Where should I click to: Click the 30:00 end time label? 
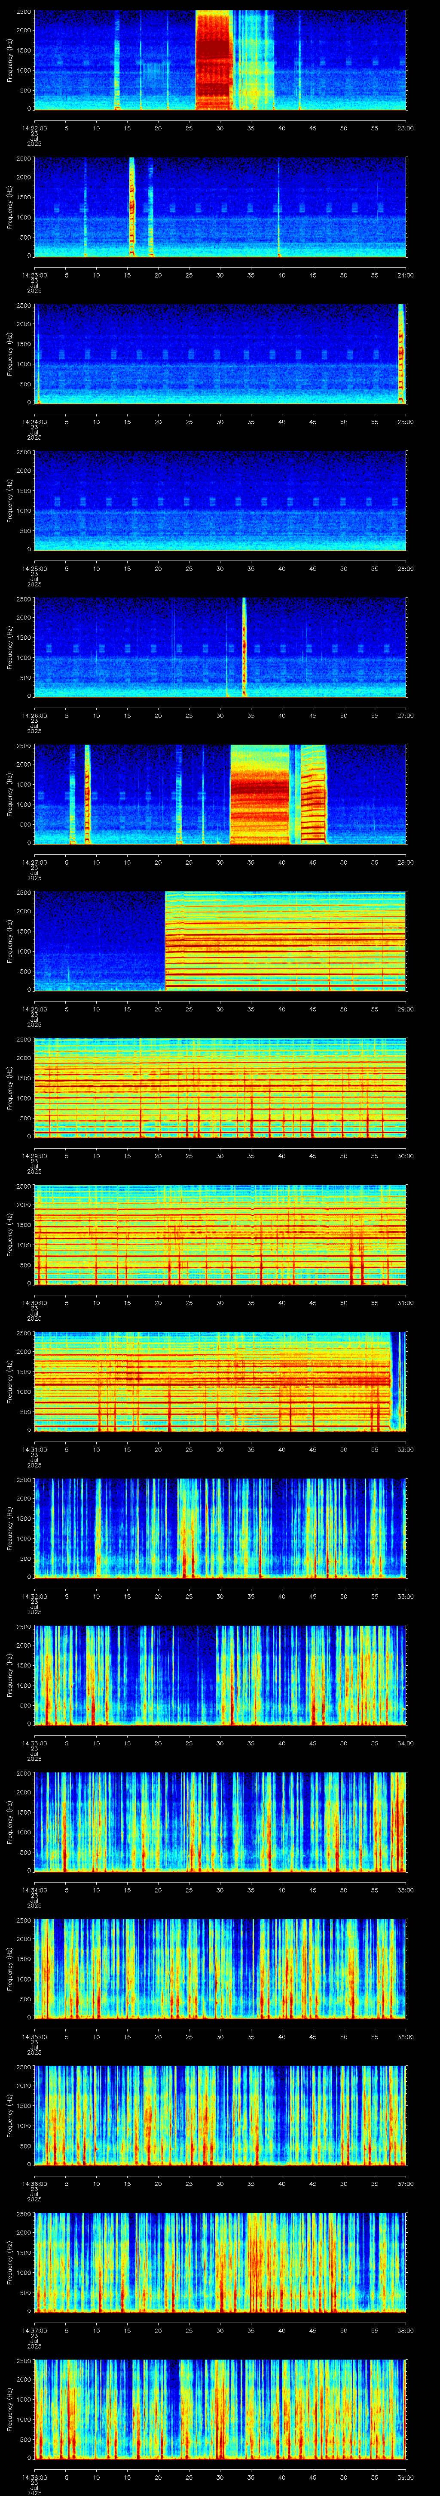[405, 1156]
